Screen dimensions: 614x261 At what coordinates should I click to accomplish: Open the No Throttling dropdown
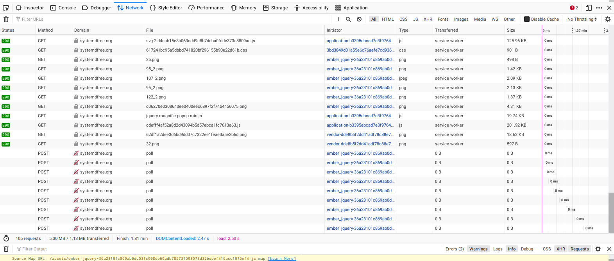(x=582, y=19)
